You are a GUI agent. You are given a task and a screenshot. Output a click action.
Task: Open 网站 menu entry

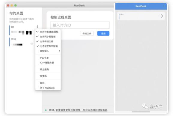[48, 83]
